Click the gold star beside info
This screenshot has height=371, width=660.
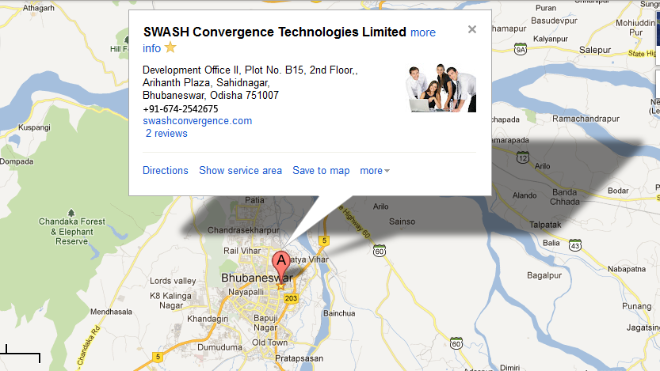coord(170,47)
